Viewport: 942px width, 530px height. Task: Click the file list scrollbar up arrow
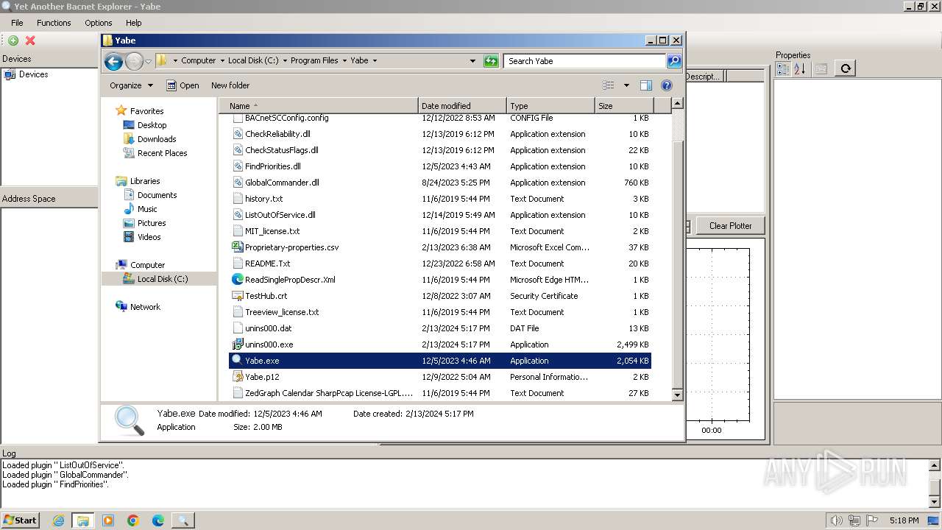[678, 105]
